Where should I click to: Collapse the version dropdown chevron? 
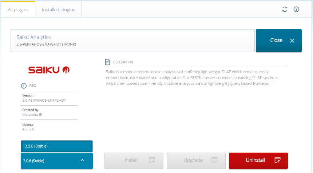pos(83,160)
